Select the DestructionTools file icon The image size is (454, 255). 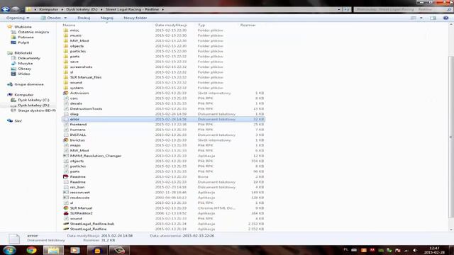pyautogui.click(x=66, y=108)
